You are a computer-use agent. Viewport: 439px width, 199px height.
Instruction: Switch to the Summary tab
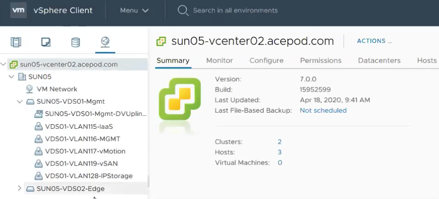click(x=173, y=61)
